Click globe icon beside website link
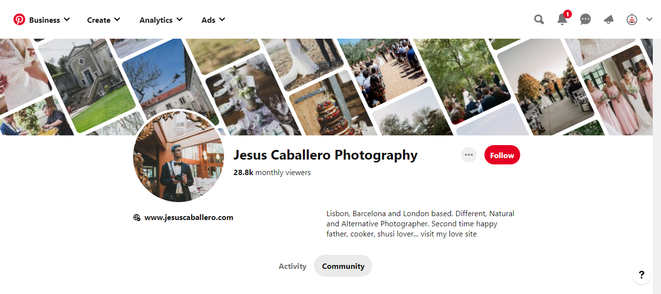 pyautogui.click(x=137, y=218)
